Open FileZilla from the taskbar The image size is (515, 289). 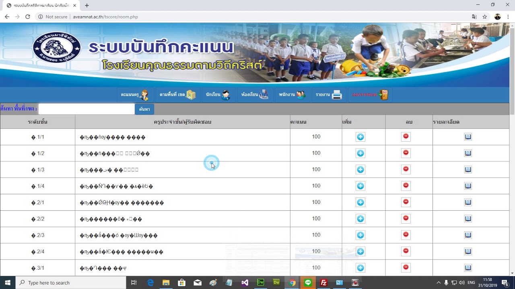[323, 283]
